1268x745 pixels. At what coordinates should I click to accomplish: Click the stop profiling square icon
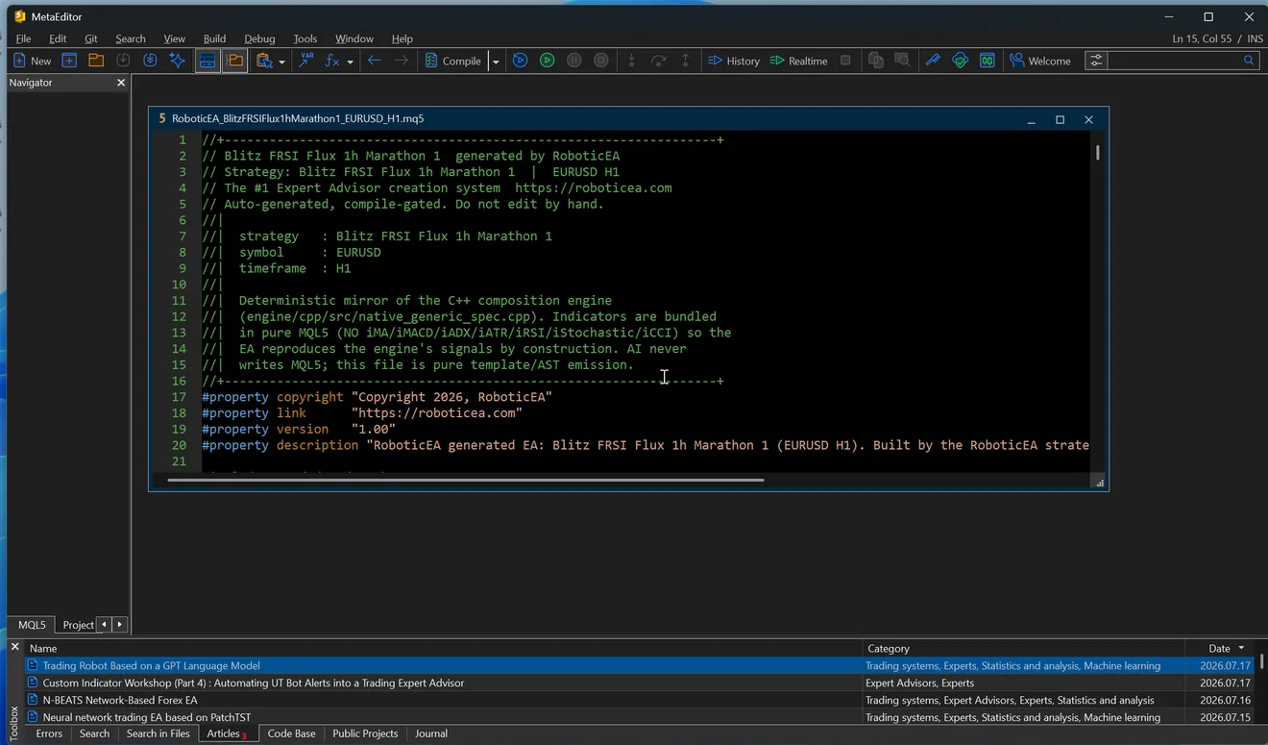point(845,61)
